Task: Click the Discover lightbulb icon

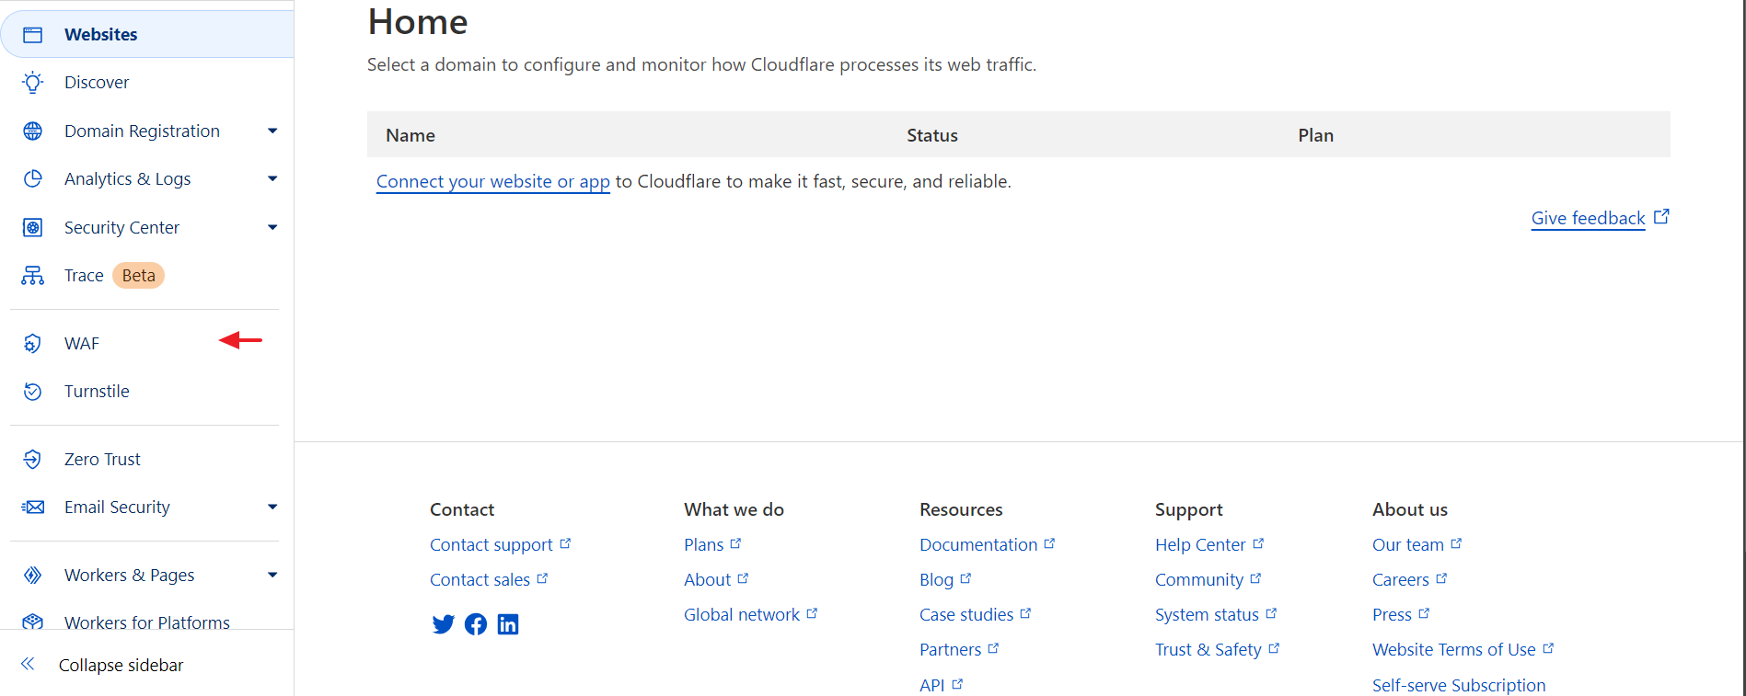Action: [33, 83]
